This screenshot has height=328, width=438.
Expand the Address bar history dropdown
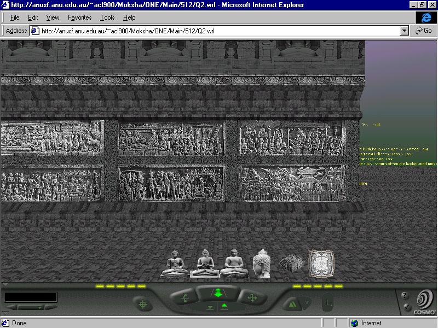pos(405,31)
